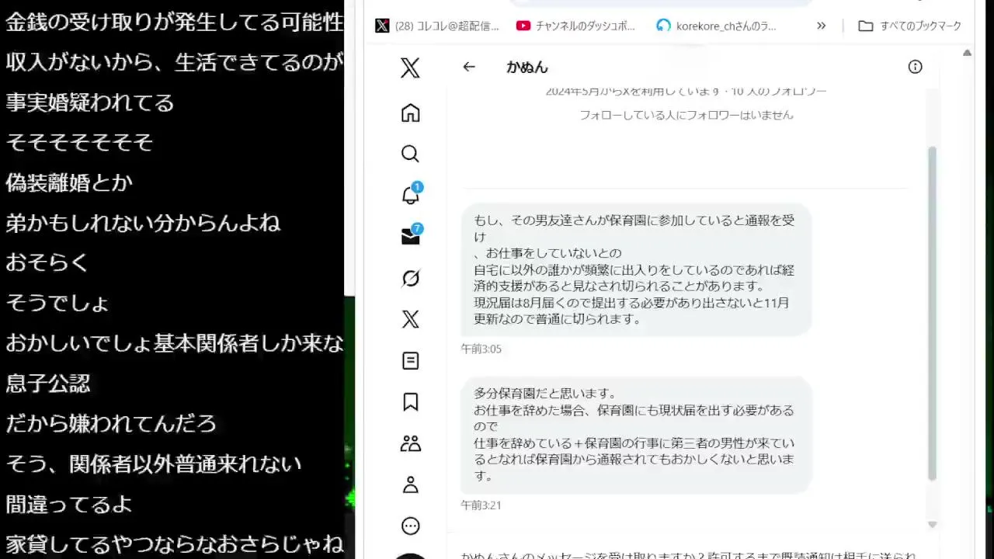Screen dimensions: 994x559
Task: Open conversation info icon at top right
Action: pos(915,67)
